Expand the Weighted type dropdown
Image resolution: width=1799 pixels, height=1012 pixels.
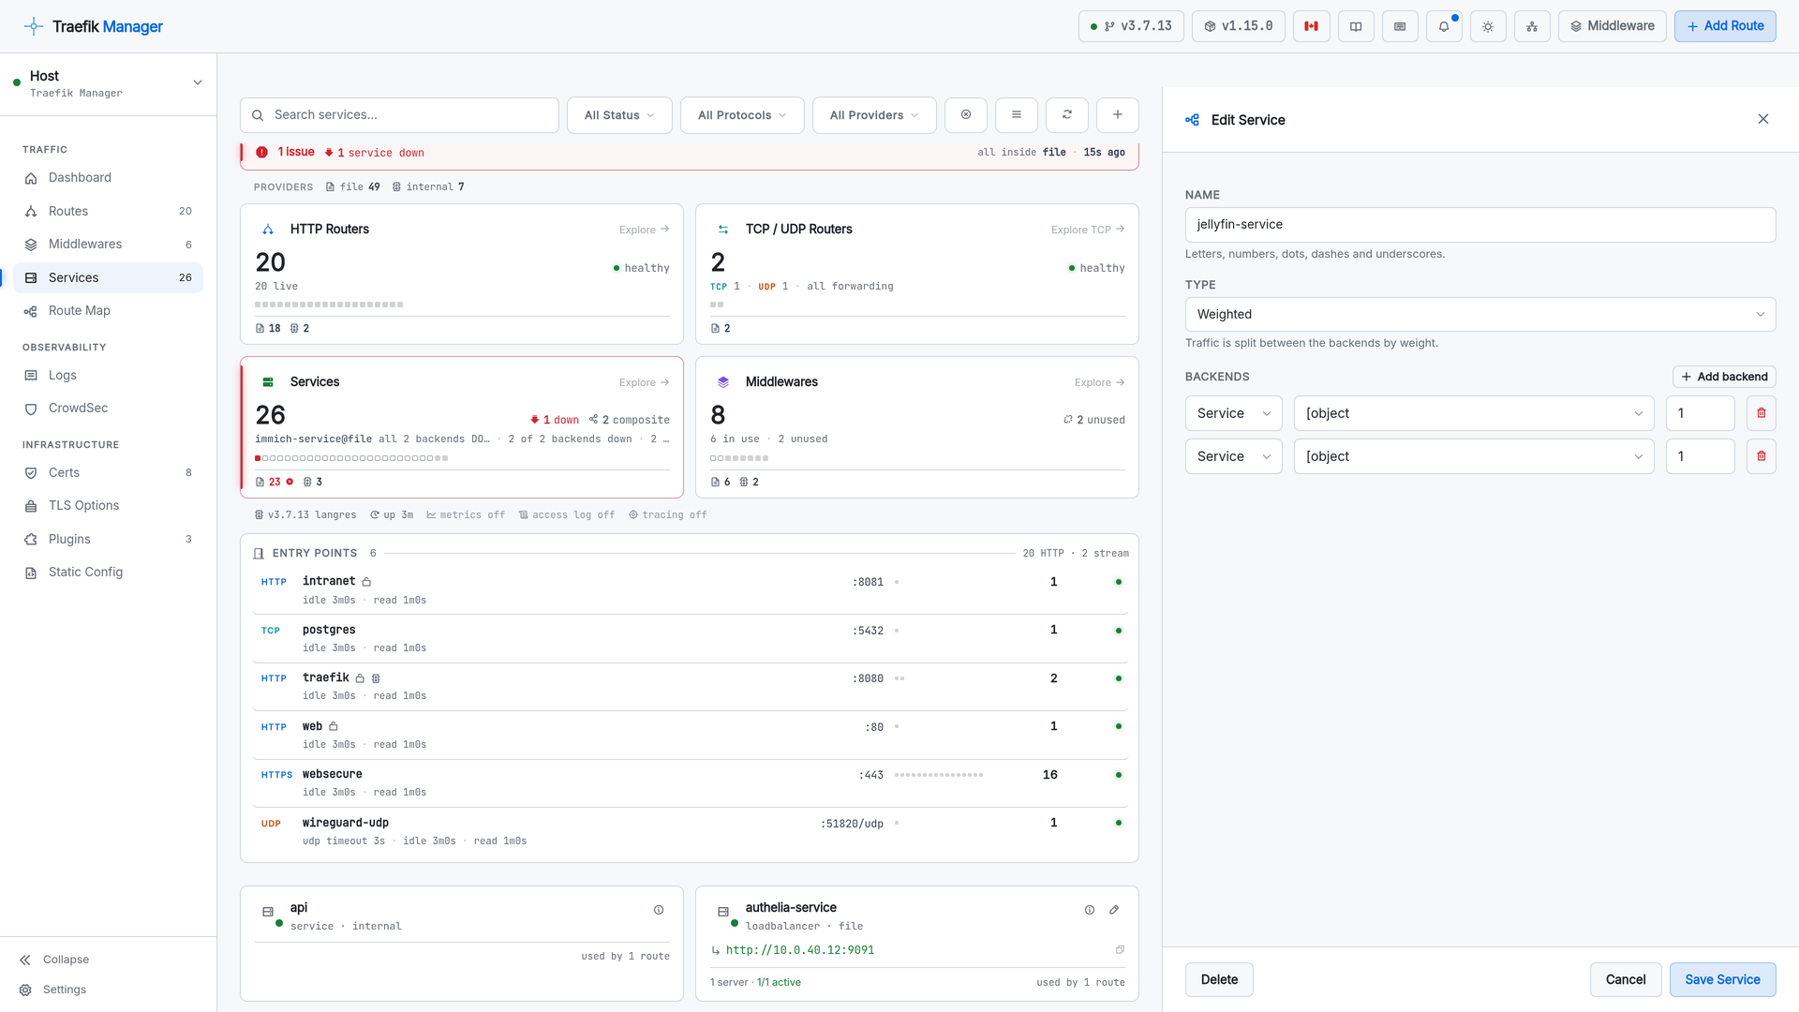(1480, 314)
